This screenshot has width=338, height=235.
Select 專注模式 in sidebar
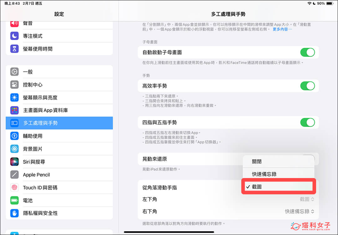tap(59, 36)
